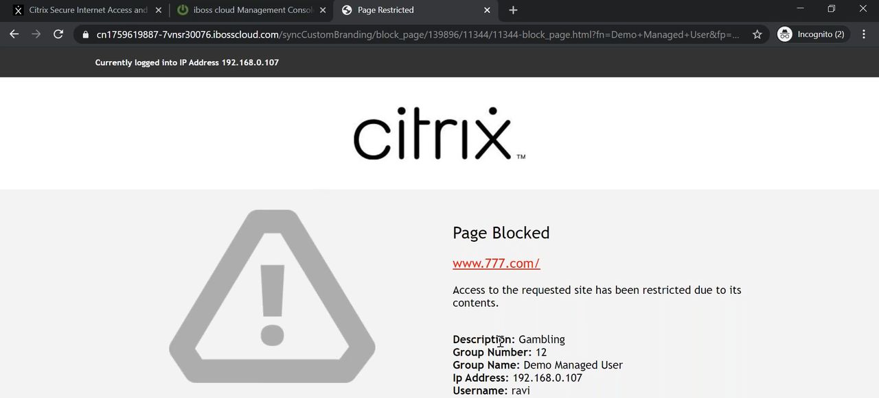
Task: Restore down the browser window
Action: coord(832,9)
